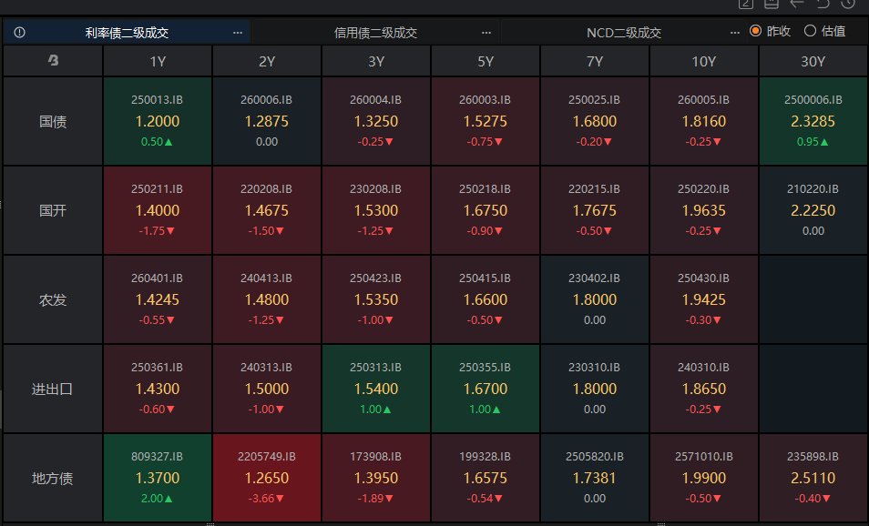Switch to 信用债二级成交 tab
This screenshot has height=526, width=869.
[x=375, y=32]
